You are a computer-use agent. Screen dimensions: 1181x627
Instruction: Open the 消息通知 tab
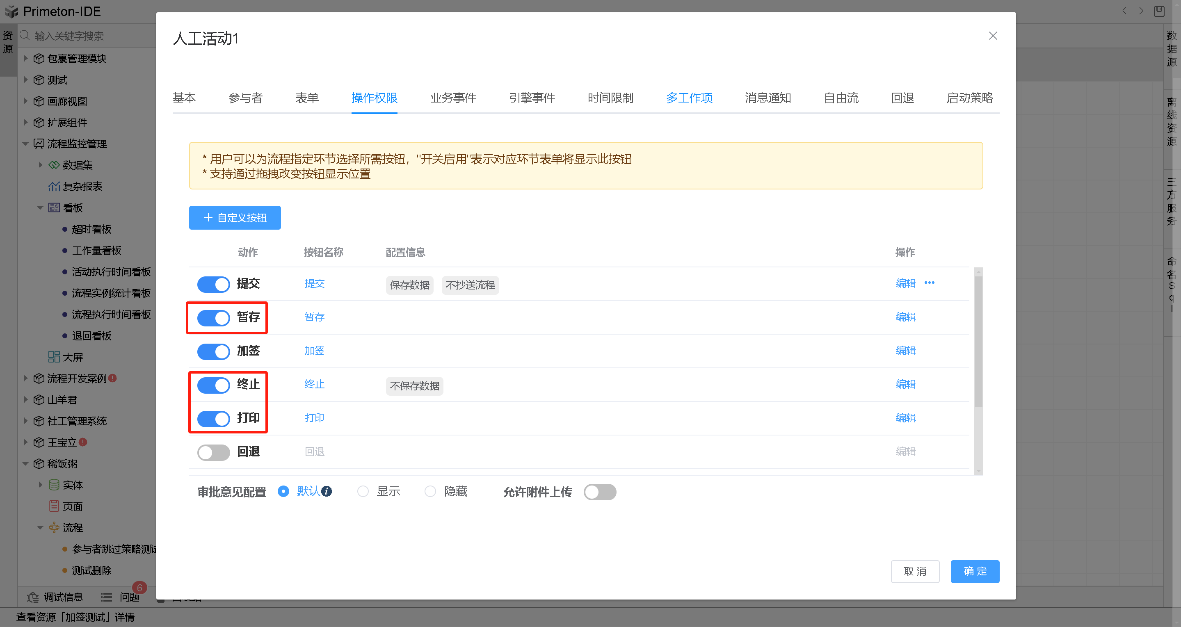pos(768,98)
